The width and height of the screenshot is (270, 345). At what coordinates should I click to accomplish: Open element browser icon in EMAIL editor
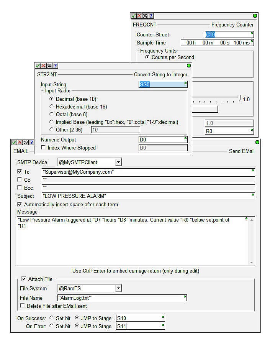pos(26,142)
